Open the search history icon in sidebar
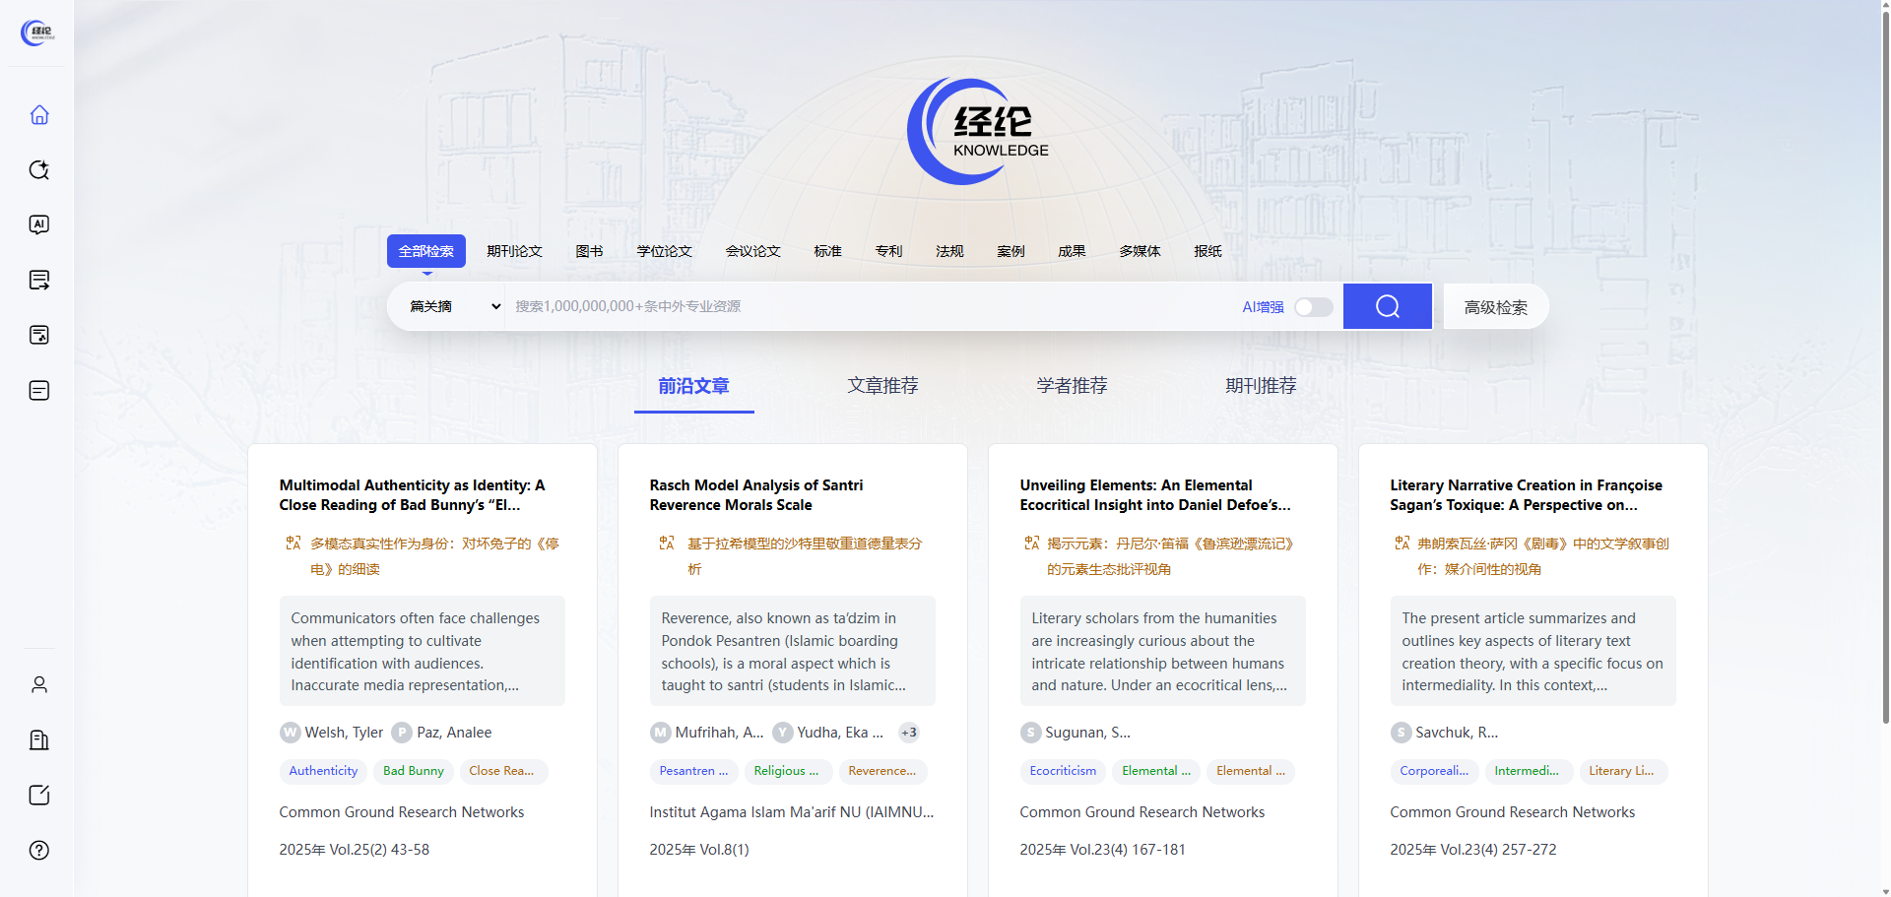The width and height of the screenshot is (1891, 897). 38,169
